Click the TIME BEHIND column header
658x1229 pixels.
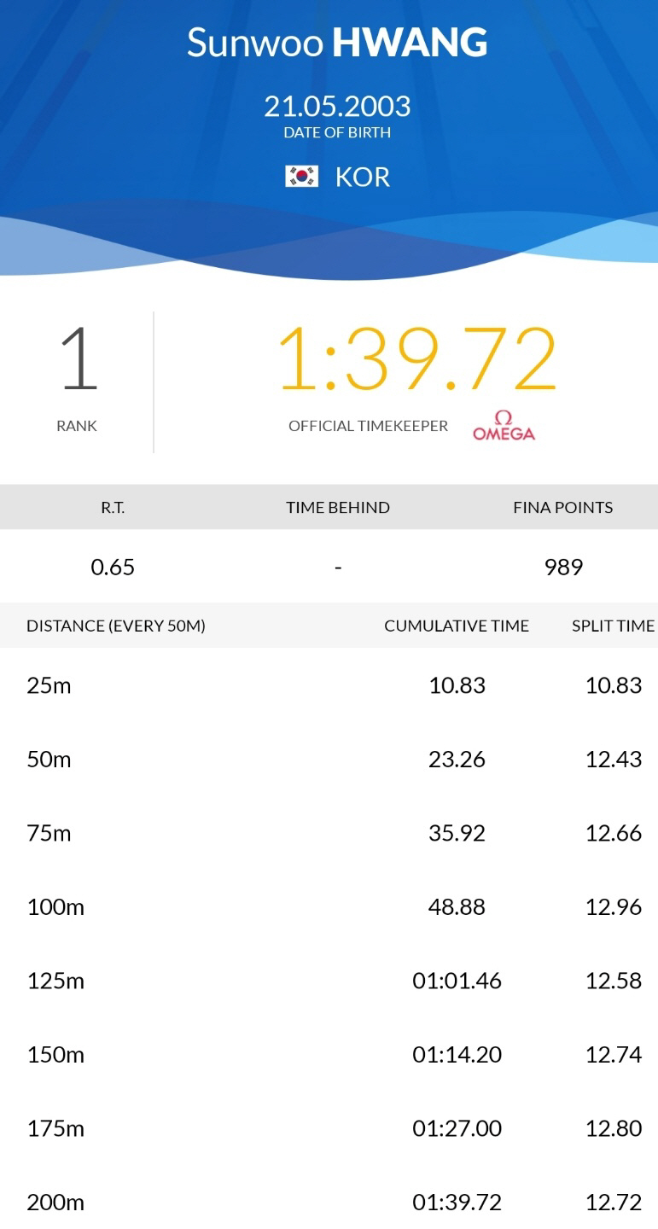[338, 507]
